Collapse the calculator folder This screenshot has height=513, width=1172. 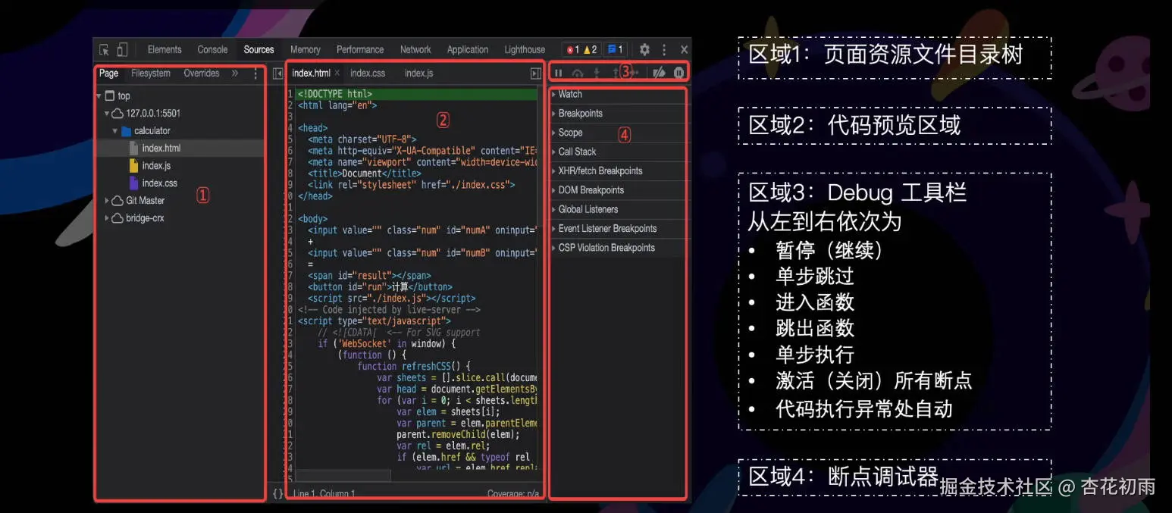[115, 131]
